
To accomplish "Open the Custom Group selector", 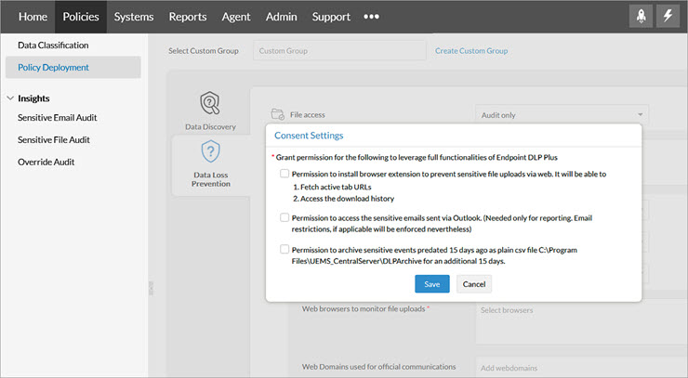I will (x=338, y=50).
